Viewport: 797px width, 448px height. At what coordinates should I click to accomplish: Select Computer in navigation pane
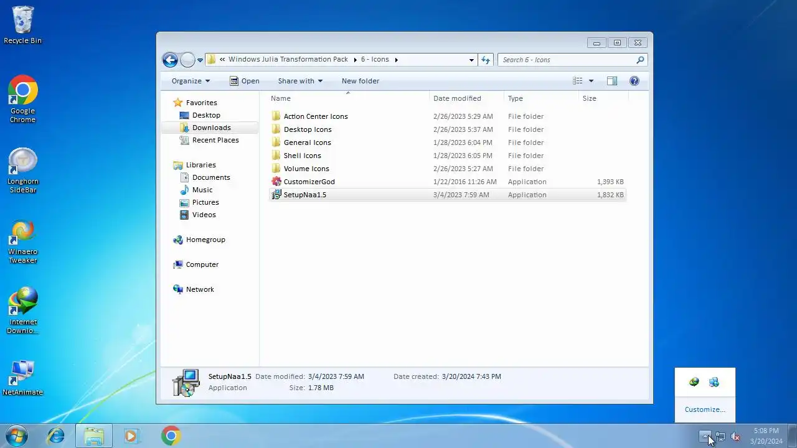click(x=202, y=264)
